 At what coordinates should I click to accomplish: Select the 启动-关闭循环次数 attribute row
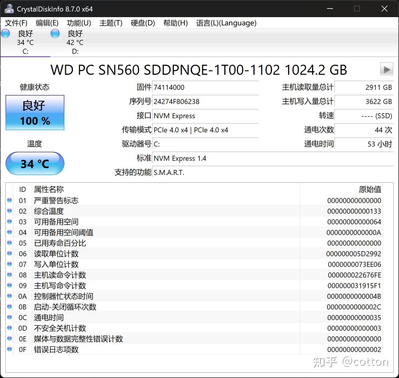194,307
